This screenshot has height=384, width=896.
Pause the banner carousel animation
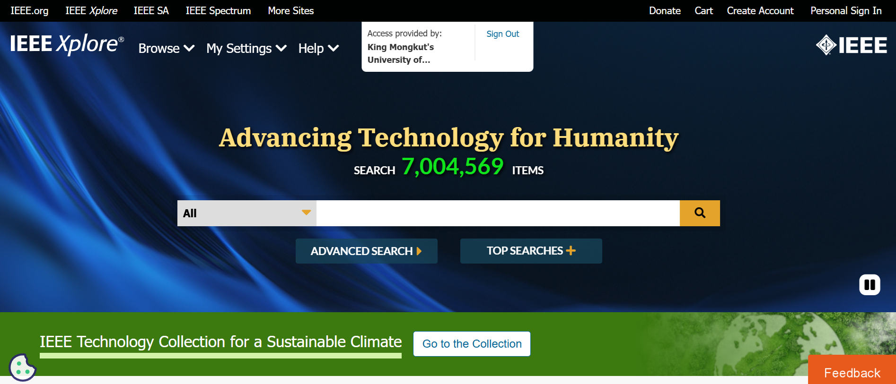(870, 285)
